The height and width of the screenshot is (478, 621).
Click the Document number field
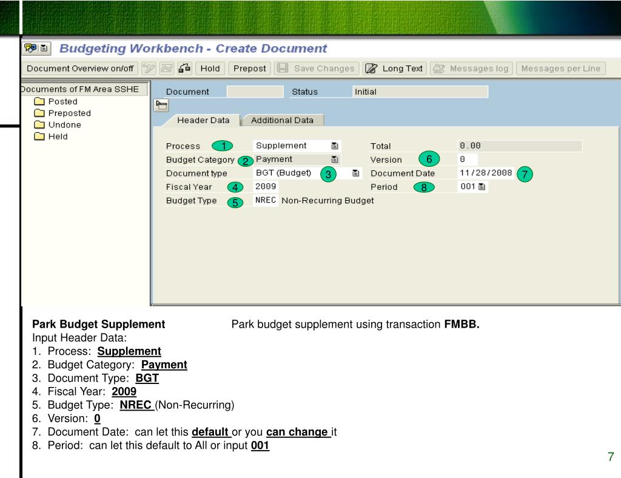(x=255, y=92)
